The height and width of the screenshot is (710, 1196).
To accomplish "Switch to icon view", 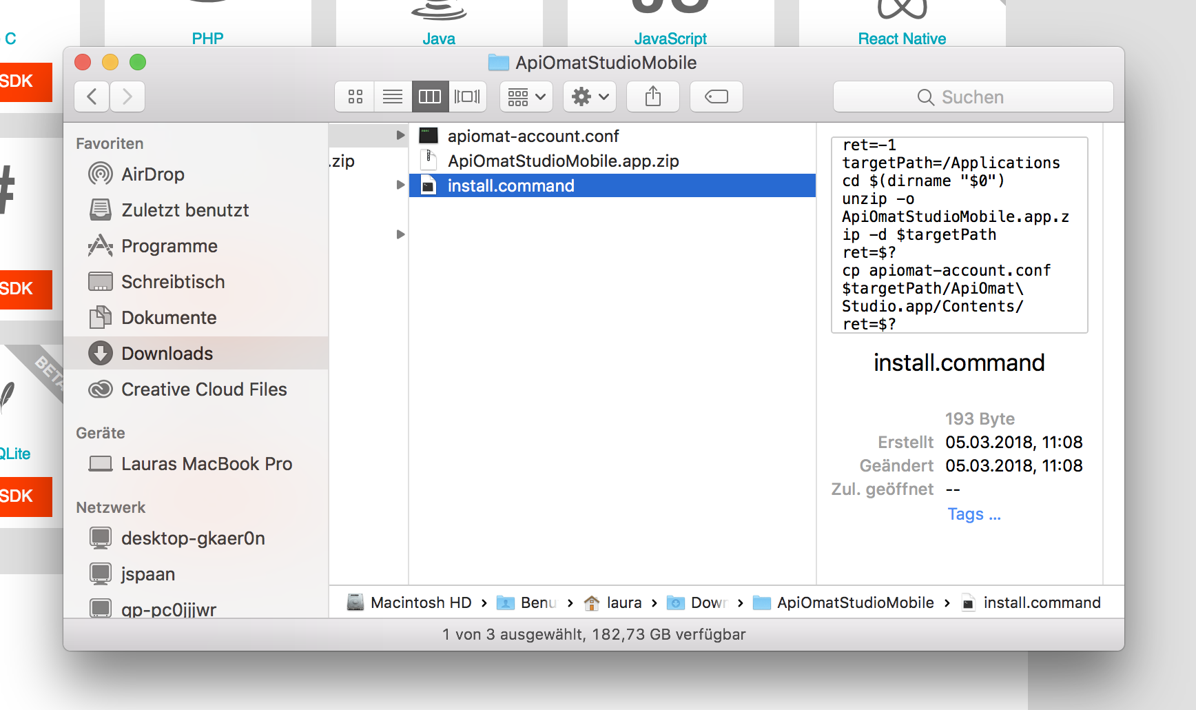I will (355, 97).
